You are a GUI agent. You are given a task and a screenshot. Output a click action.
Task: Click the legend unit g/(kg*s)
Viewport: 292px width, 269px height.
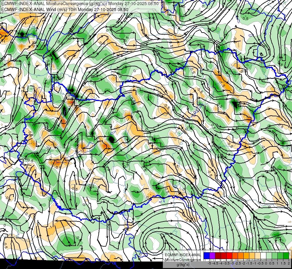pyautogui.click(x=183, y=265)
